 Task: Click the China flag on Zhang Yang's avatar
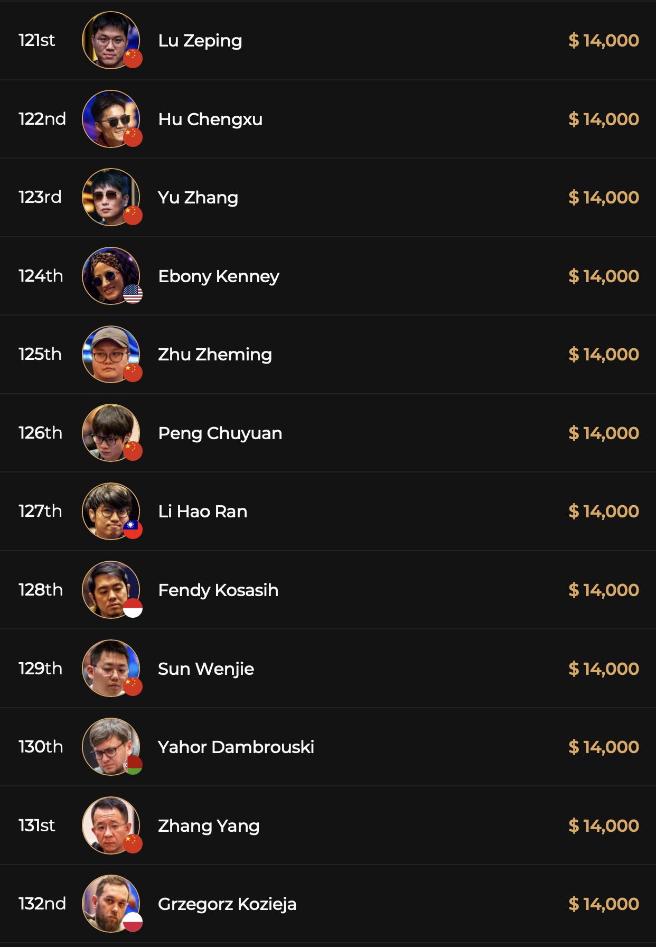coord(133,843)
